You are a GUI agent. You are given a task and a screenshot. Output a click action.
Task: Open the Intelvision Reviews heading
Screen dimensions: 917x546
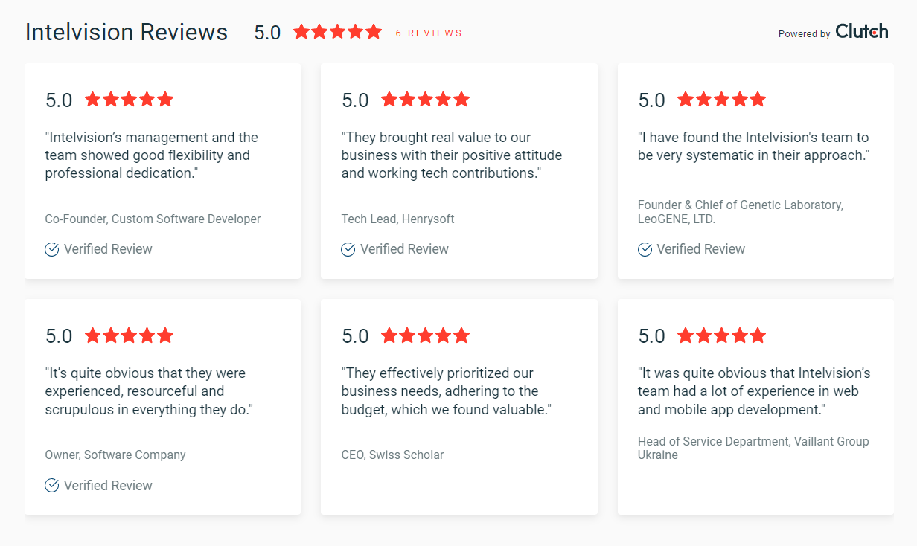tap(127, 32)
